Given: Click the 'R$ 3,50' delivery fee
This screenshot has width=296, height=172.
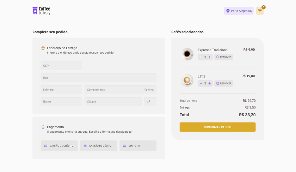Looking at the screenshot, I should [x=250, y=107].
